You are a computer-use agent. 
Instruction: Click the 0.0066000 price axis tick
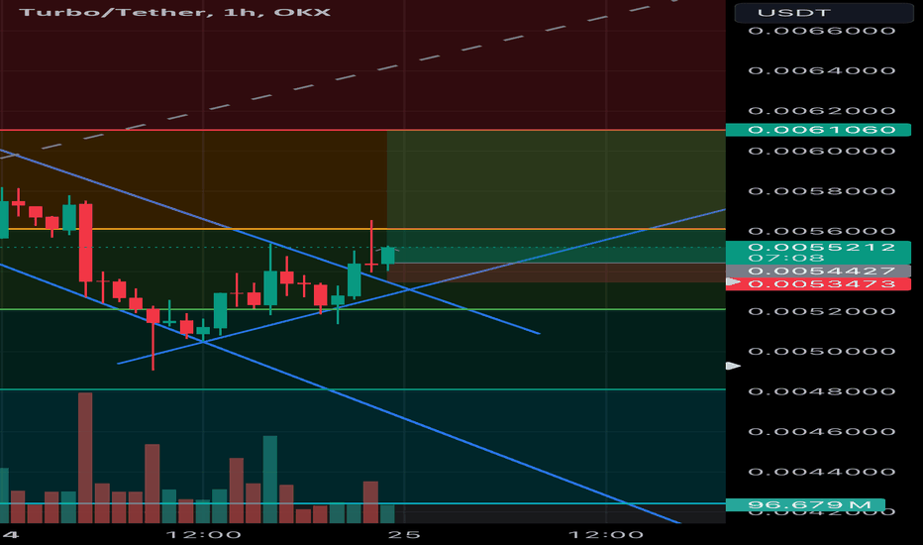click(x=822, y=31)
